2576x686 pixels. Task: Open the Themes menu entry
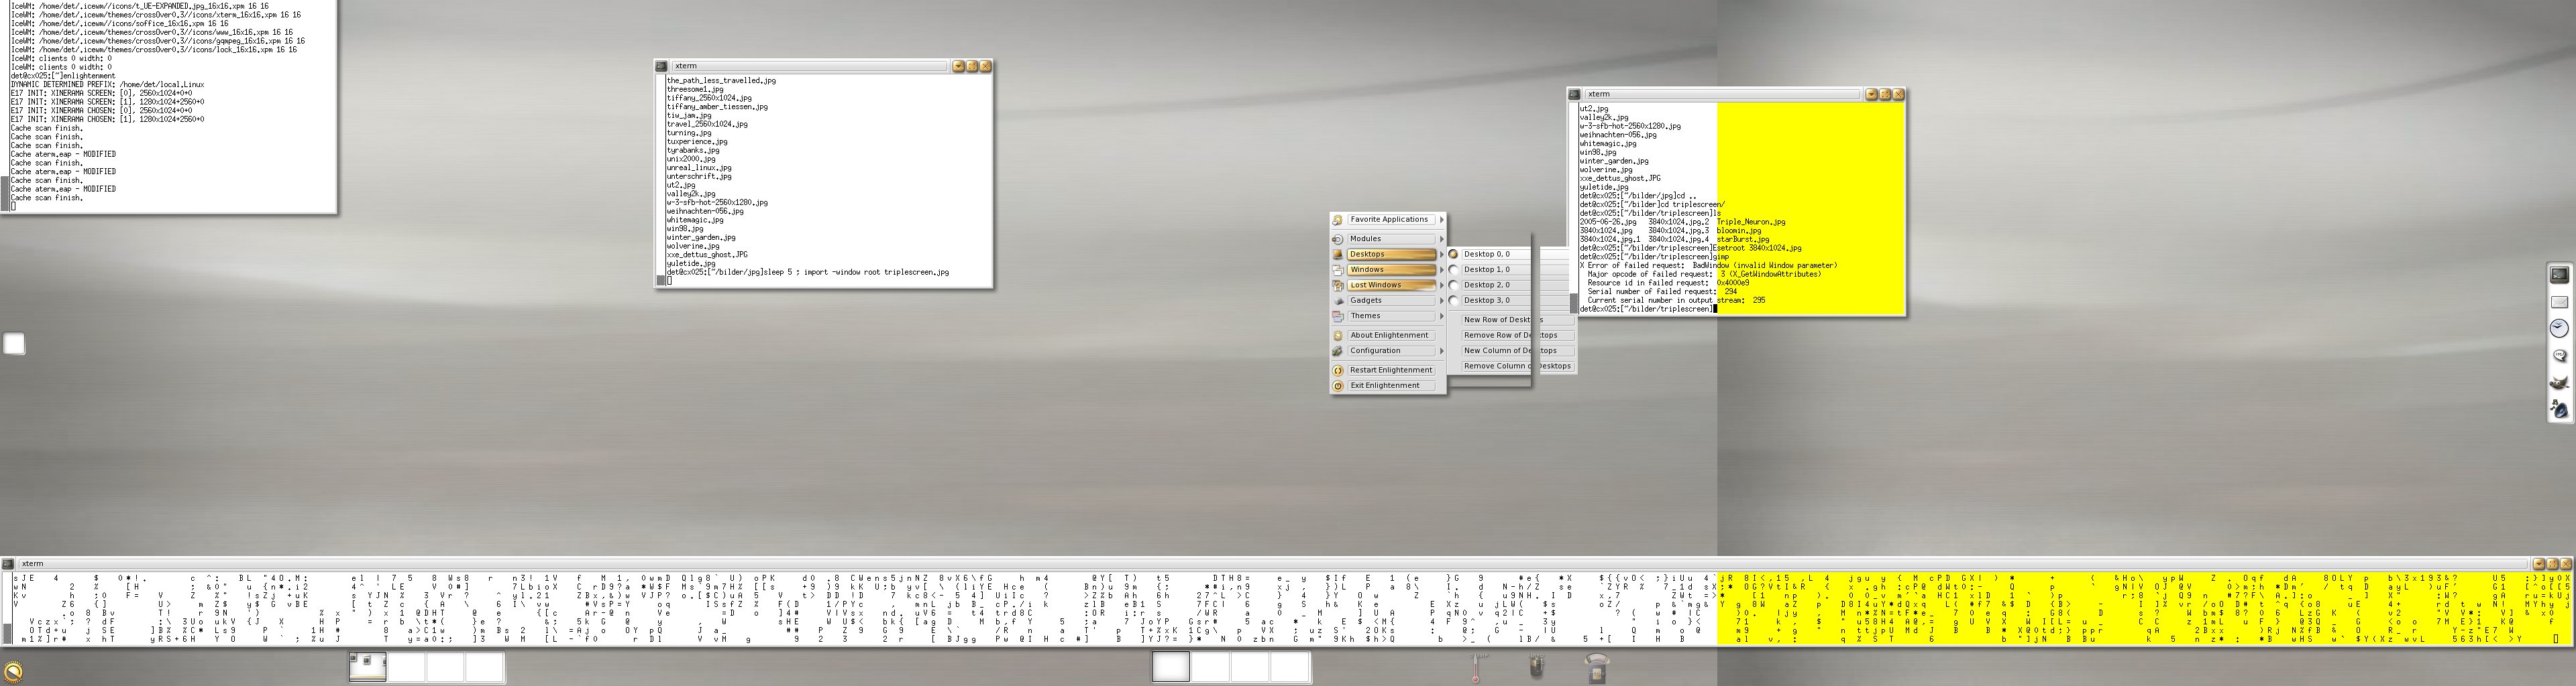click(x=1389, y=317)
